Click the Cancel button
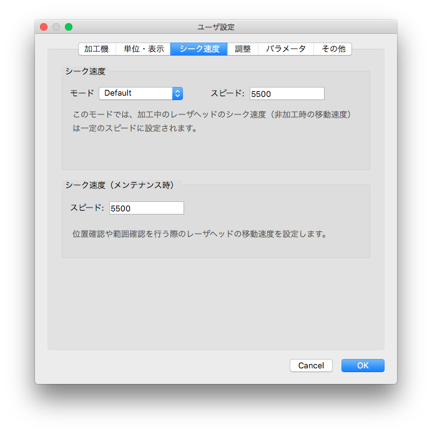Image resolution: width=432 pixels, height=434 pixels. click(x=311, y=365)
